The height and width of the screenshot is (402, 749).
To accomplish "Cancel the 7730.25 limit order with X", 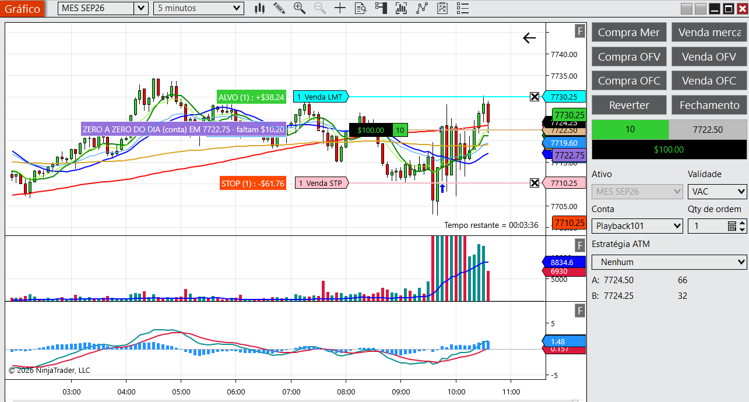I will tap(535, 97).
